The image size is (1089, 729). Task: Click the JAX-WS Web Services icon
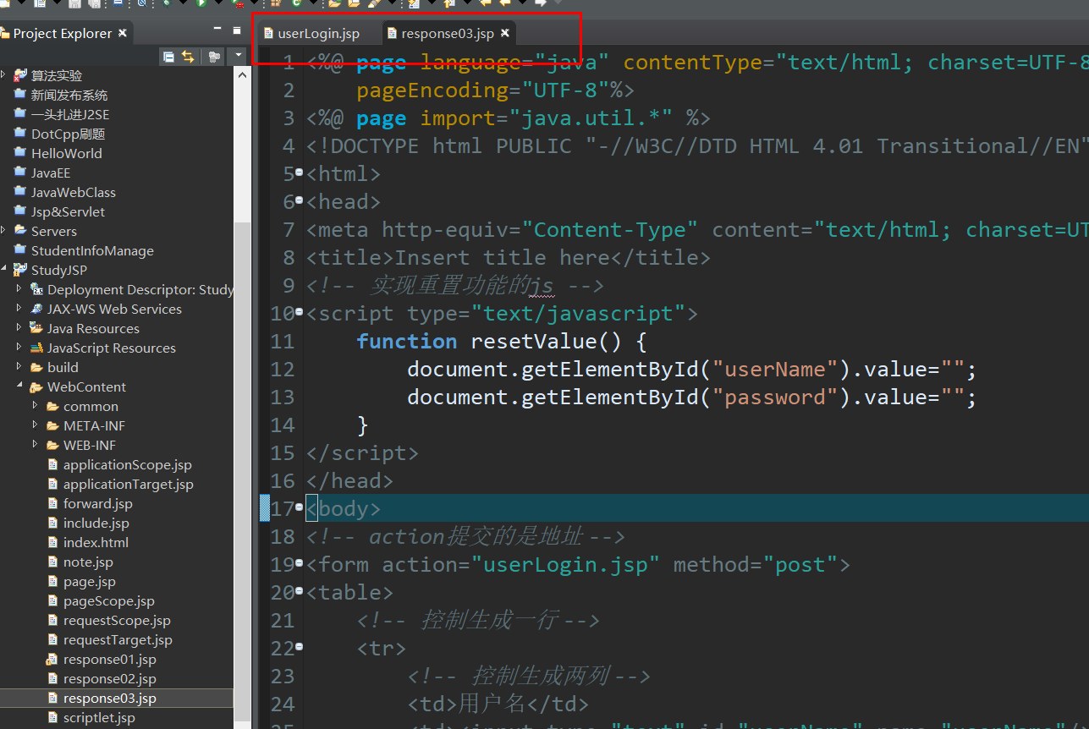point(36,309)
